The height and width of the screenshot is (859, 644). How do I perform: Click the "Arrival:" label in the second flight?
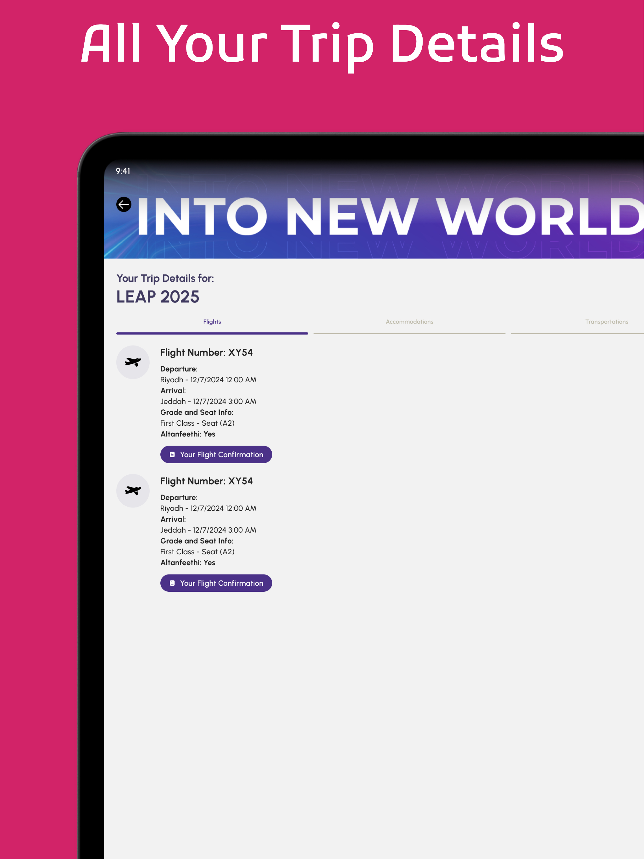[173, 519]
